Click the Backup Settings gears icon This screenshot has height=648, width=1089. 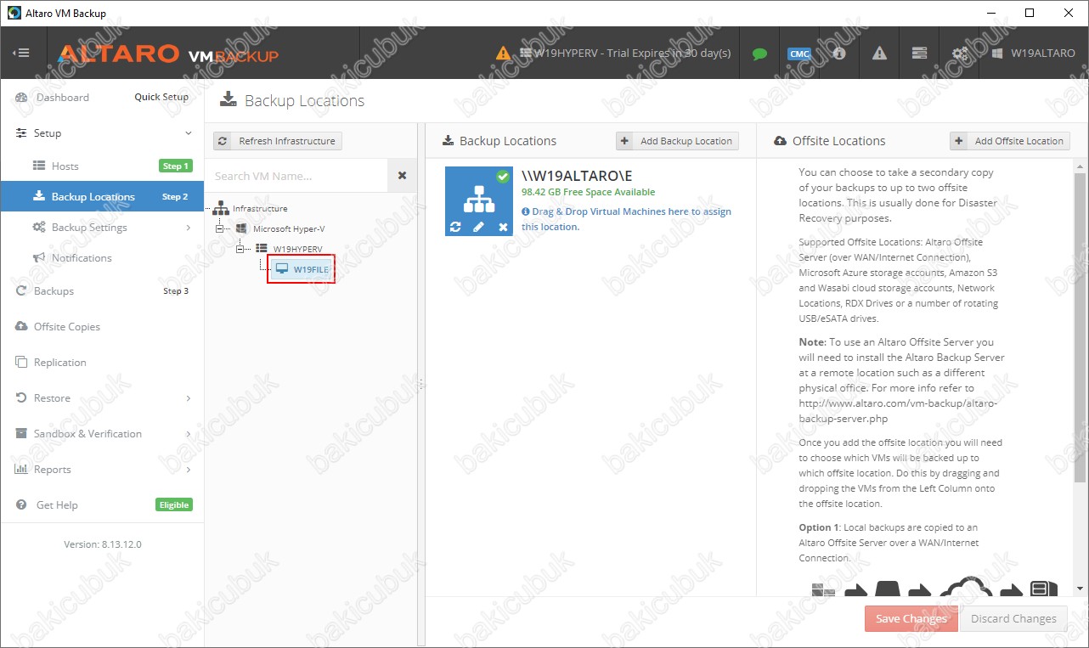click(x=39, y=228)
